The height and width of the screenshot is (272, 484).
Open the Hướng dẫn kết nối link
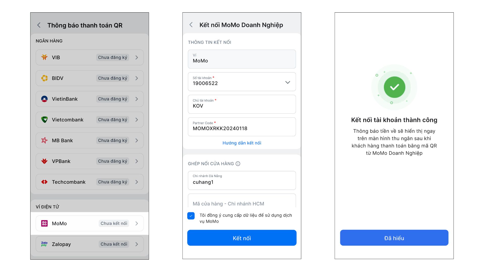tap(242, 143)
